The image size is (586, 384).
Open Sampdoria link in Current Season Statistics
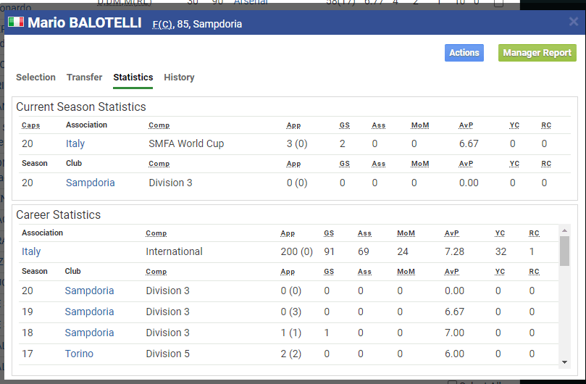click(90, 183)
